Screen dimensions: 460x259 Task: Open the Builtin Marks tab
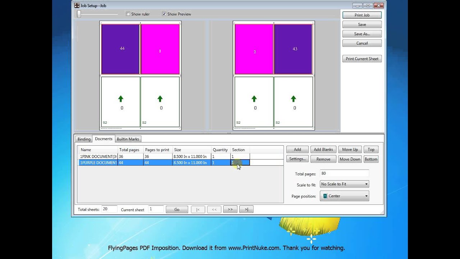[128, 139]
